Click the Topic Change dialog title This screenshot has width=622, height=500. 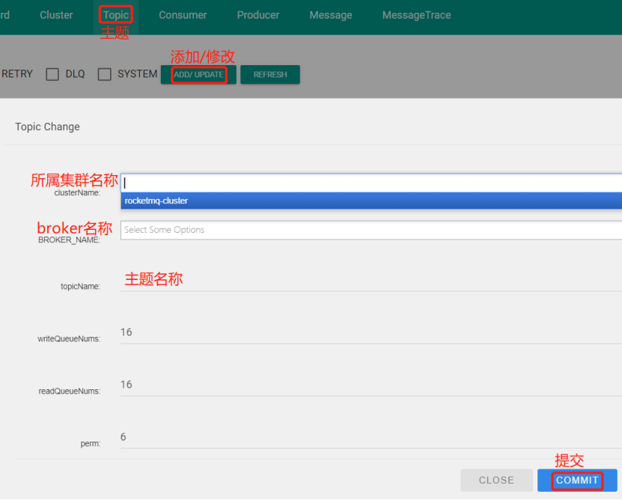(48, 126)
